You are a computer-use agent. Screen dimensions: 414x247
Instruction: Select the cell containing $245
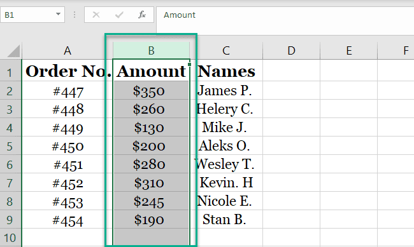click(x=152, y=201)
